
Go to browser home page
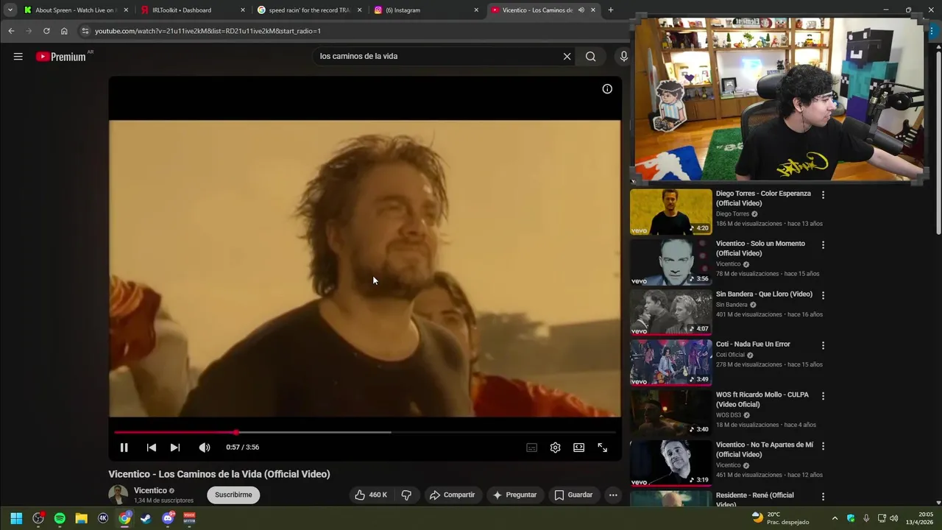coord(64,31)
